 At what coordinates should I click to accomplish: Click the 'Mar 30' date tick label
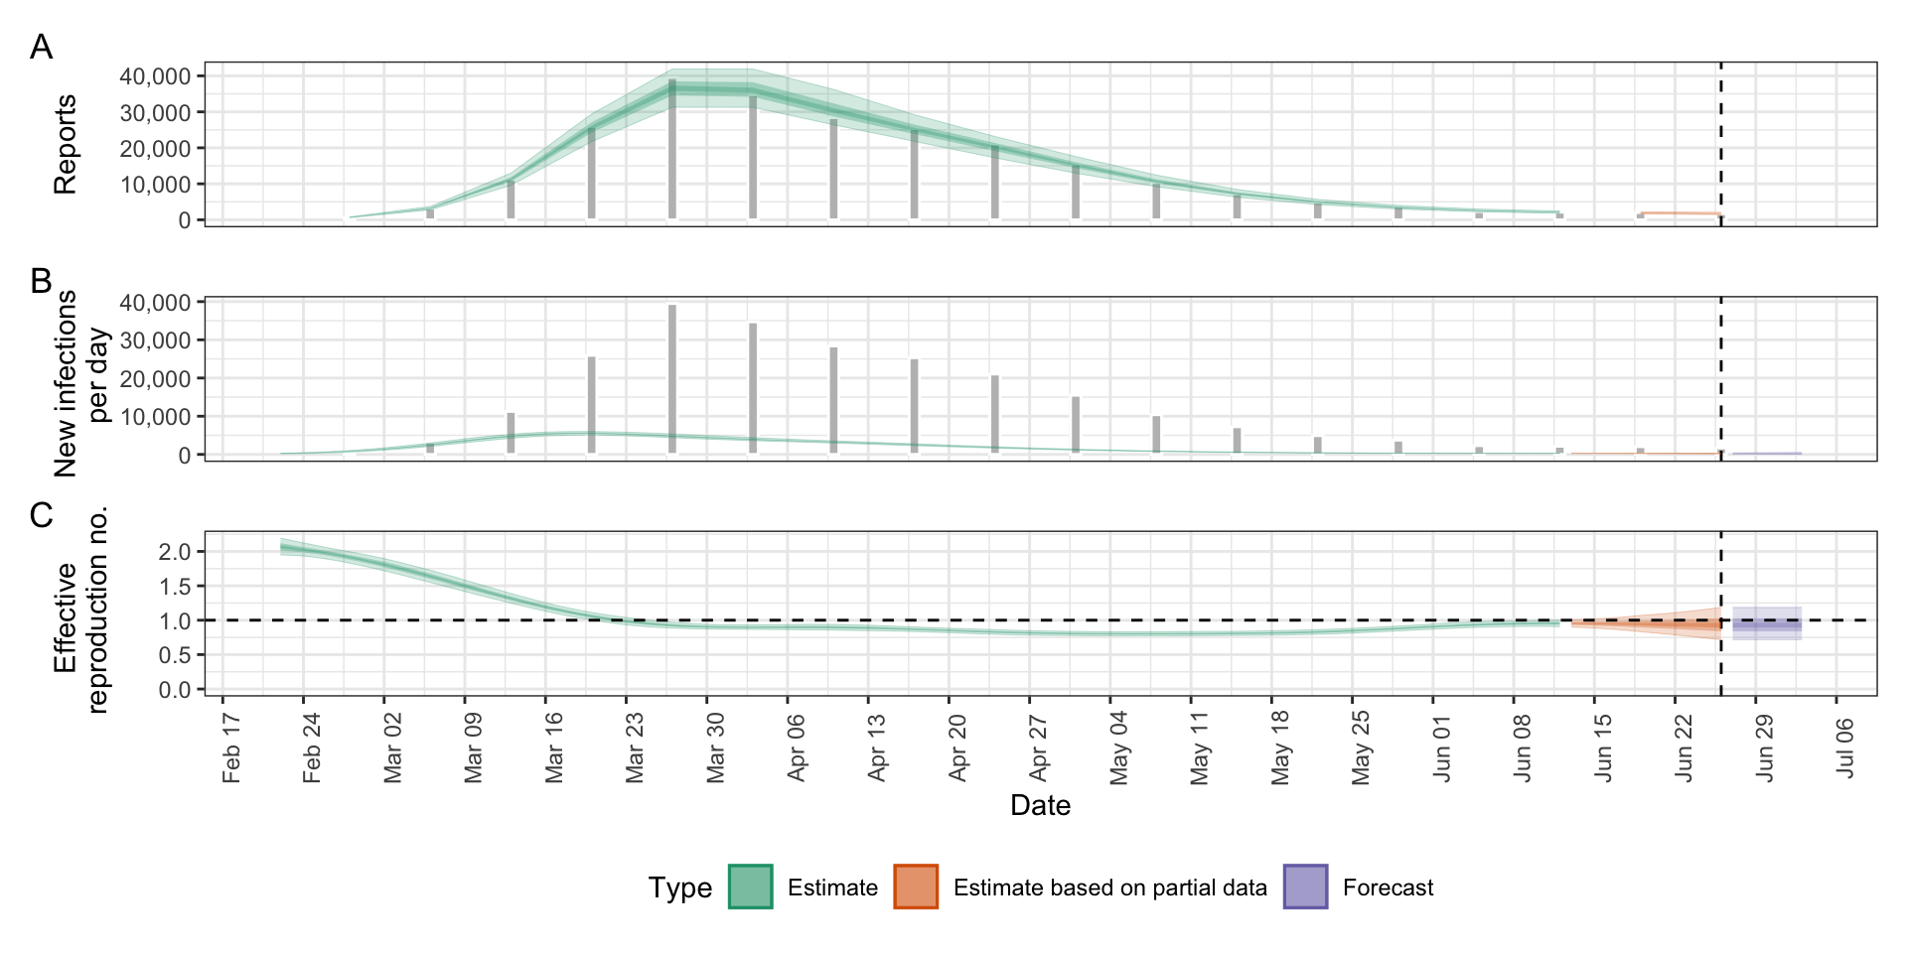coord(716,748)
